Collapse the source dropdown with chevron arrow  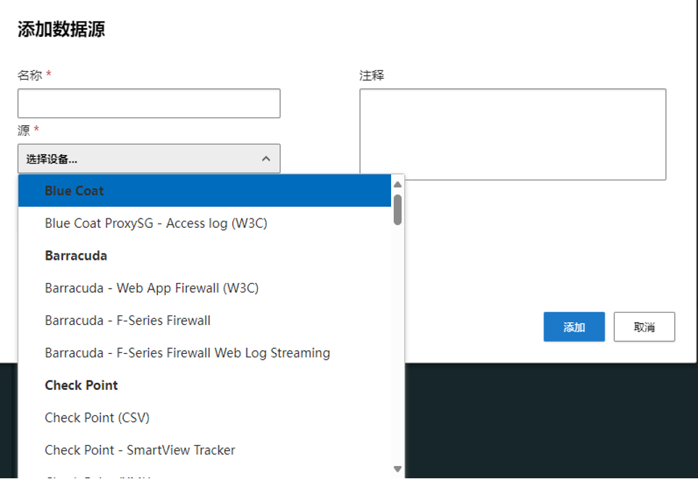(x=266, y=158)
